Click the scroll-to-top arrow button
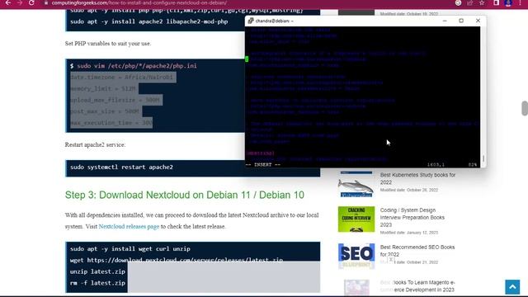 (x=512, y=287)
